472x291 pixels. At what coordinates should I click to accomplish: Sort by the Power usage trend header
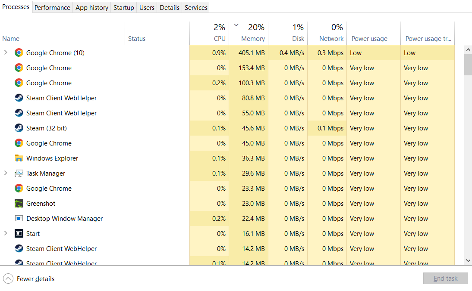(428, 33)
